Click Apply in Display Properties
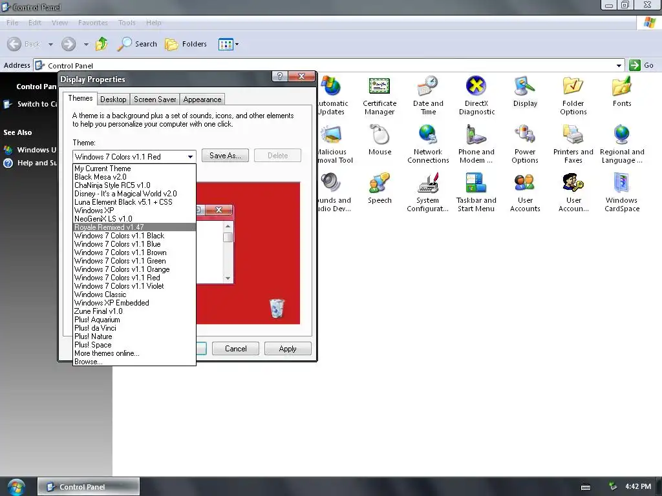This screenshot has height=496, width=662. (x=288, y=348)
